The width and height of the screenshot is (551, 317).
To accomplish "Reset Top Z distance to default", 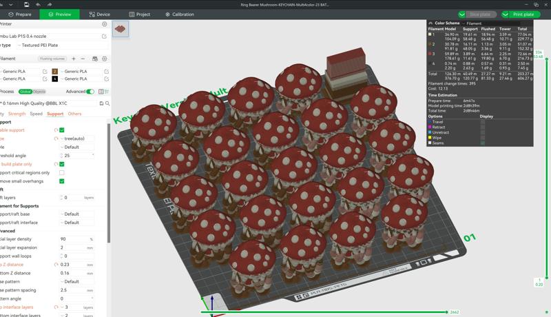I will [56, 265].
